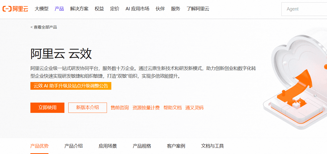Switch to the 产品优势 tab
Image resolution: width=327 pixels, height=154 pixels.
(39, 146)
